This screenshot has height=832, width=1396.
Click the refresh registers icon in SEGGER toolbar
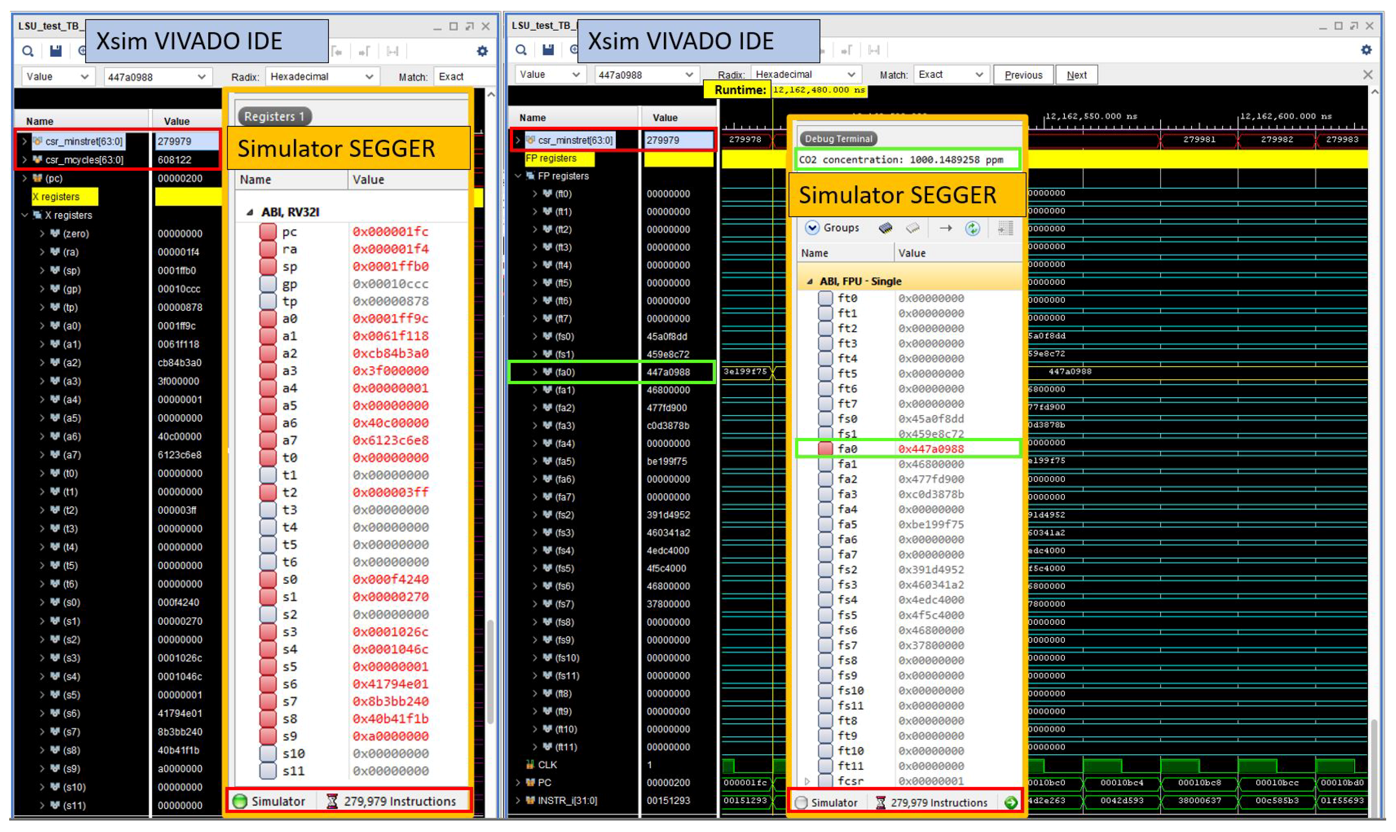972,228
